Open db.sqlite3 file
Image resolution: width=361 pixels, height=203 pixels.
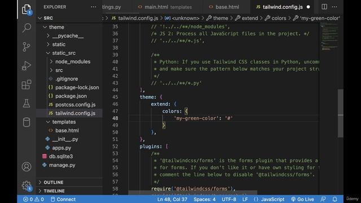pos(69,157)
